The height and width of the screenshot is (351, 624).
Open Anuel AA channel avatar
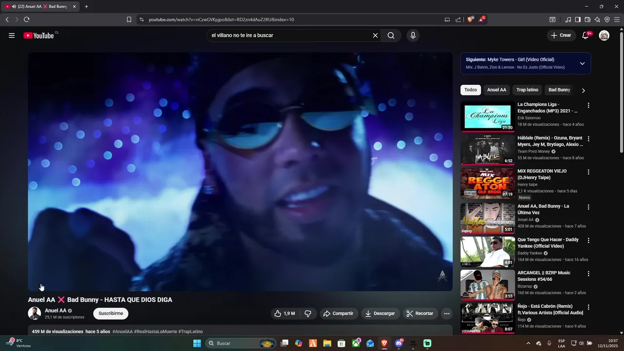35,313
